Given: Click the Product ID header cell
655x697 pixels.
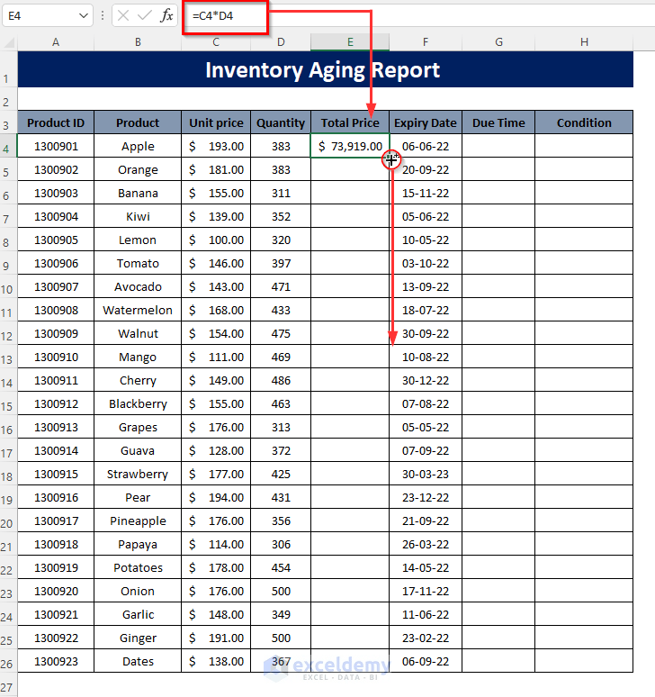Looking at the screenshot, I should tap(56, 122).
